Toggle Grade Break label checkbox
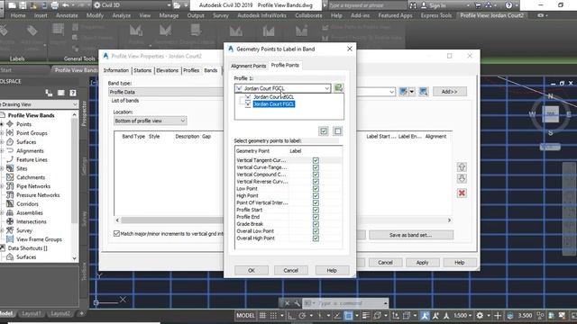This screenshot has width=577, height=324. coord(316,224)
